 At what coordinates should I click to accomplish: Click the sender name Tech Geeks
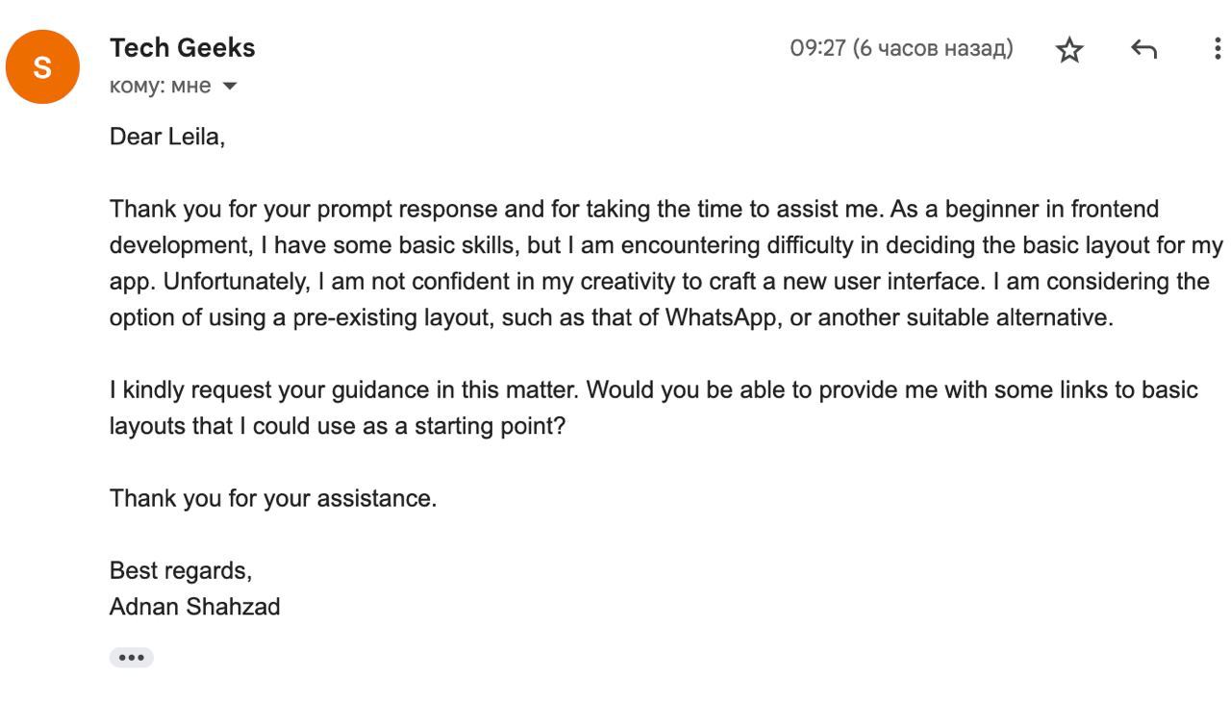(x=183, y=47)
